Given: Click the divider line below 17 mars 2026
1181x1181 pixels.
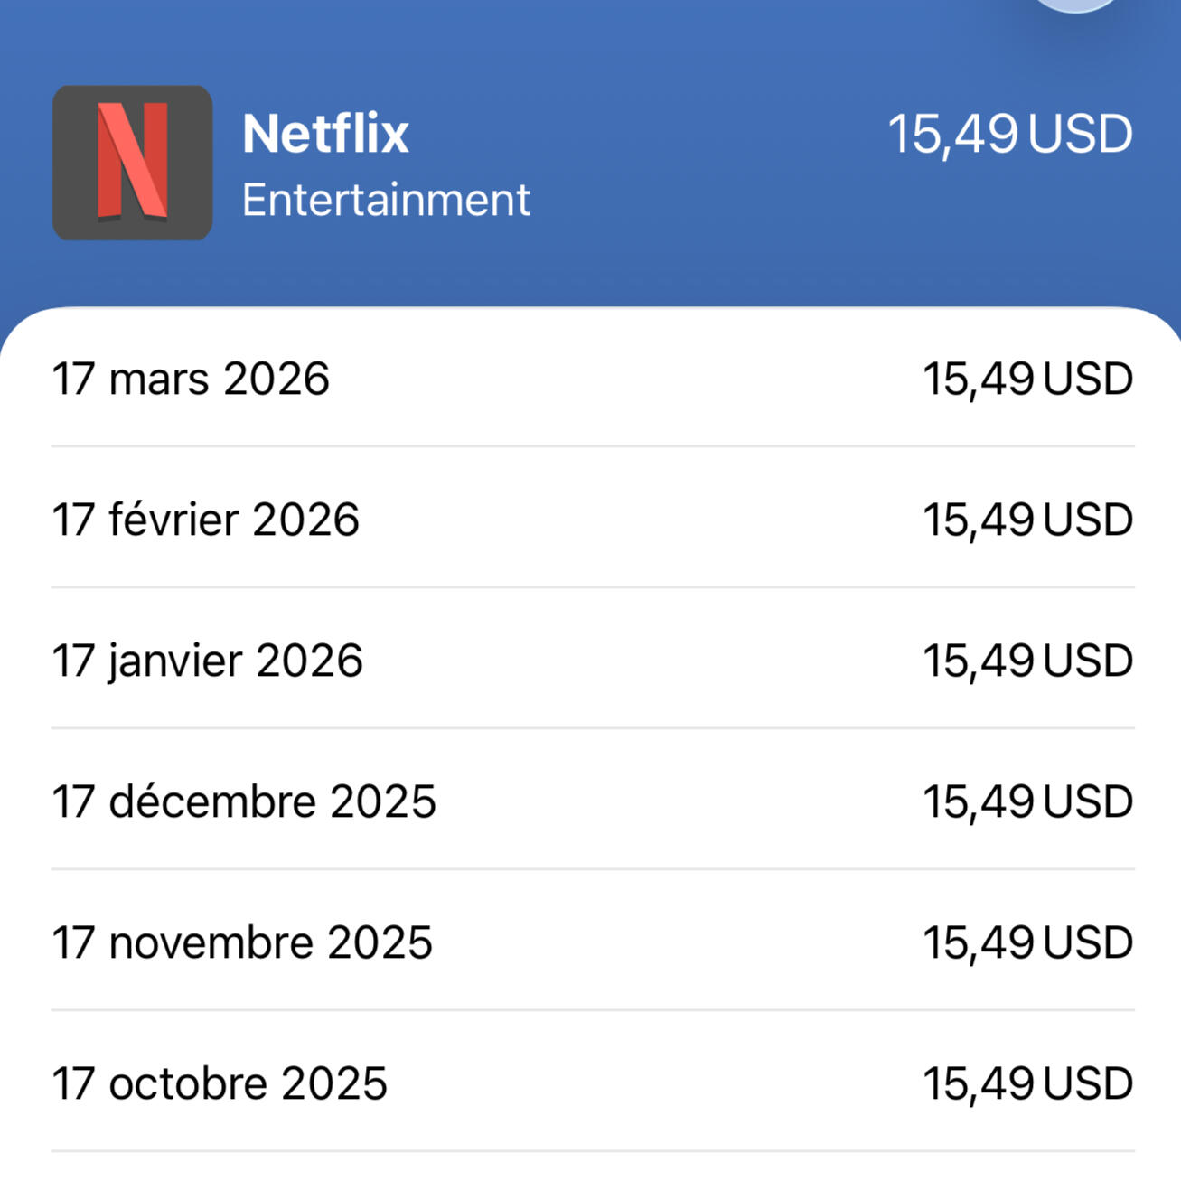Looking at the screenshot, I should [x=592, y=445].
